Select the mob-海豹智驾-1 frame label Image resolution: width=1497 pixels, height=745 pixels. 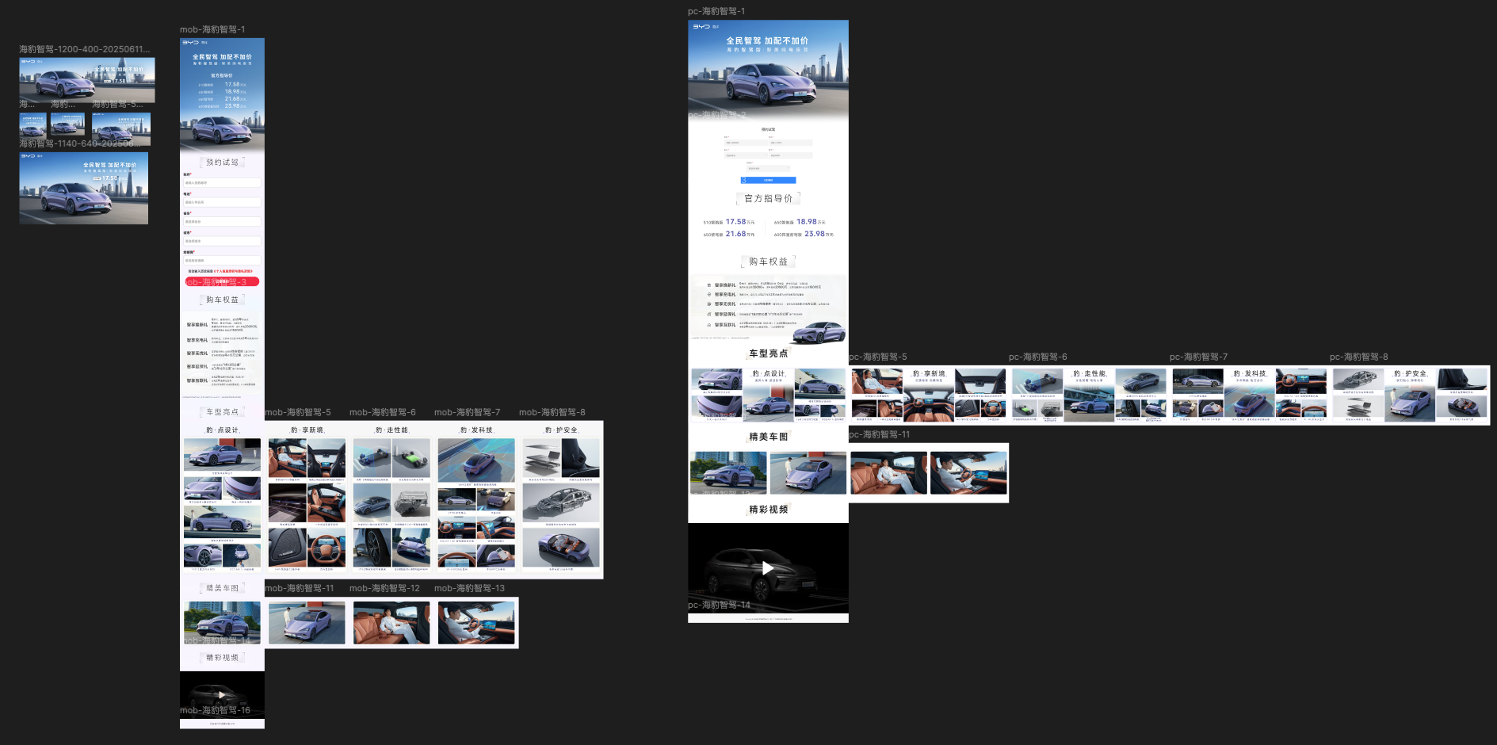coord(212,29)
